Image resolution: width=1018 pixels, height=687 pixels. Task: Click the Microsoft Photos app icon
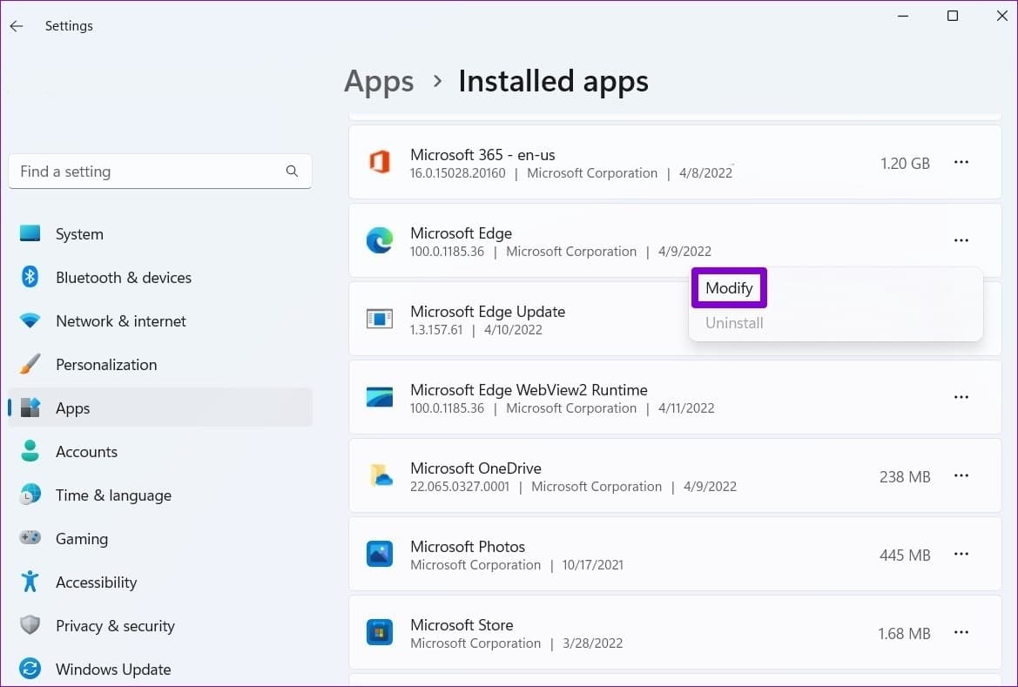point(379,555)
